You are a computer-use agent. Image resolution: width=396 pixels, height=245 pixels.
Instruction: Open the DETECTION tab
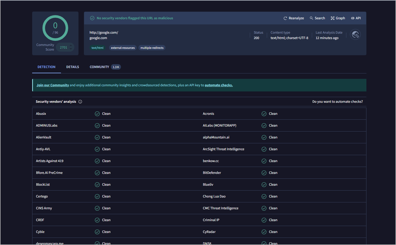pos(47,67)
